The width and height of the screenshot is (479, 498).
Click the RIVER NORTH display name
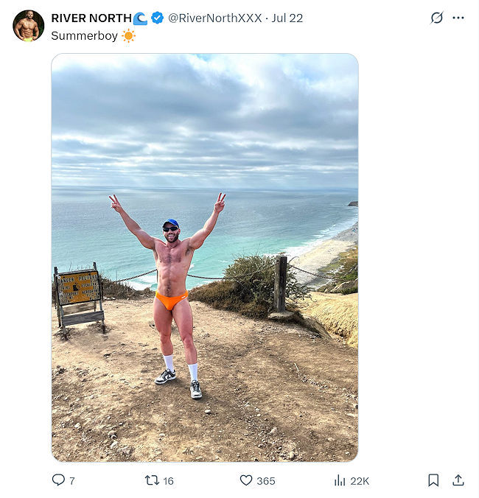pyautogui.click(x=91, y=18)
